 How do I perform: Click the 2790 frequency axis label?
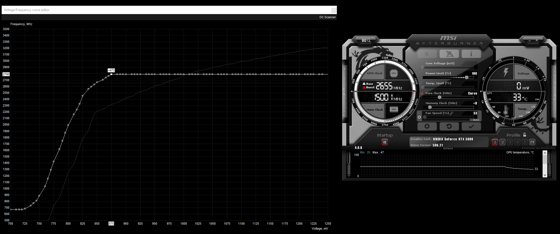(6, 74)
